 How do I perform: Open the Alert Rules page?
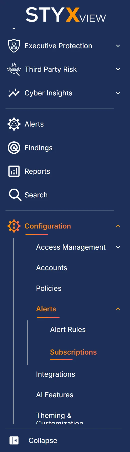click(68, 329)
